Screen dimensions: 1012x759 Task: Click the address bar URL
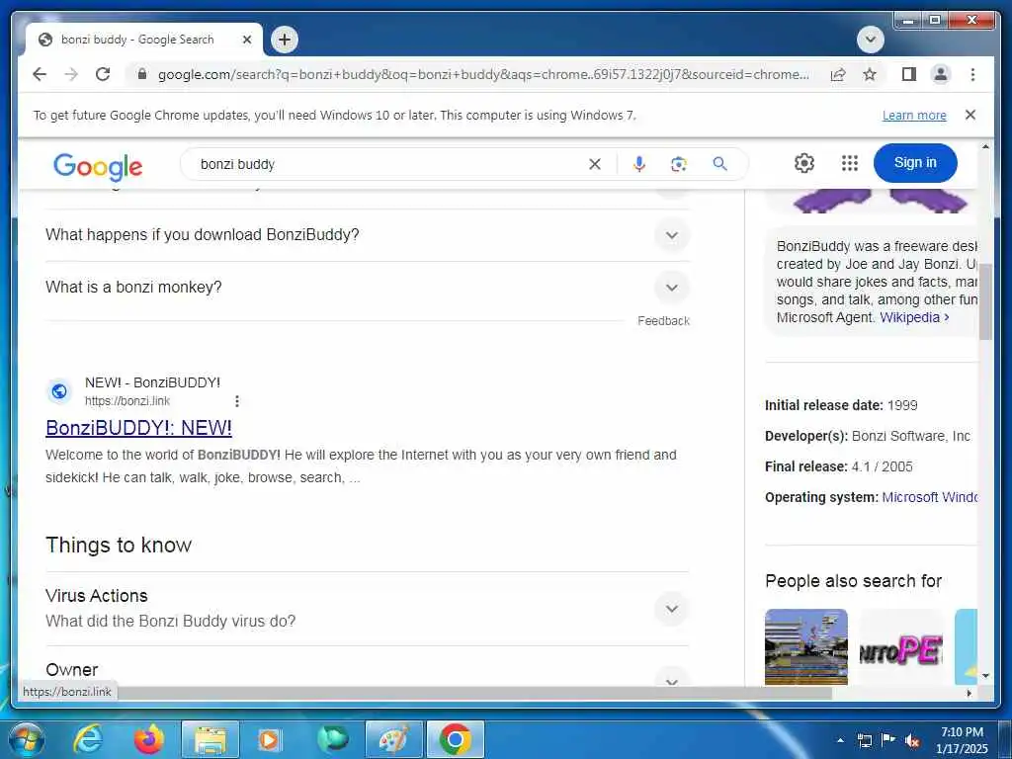(482, 74)
